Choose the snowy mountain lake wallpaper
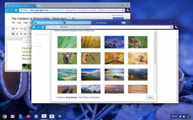The image size is (193, 120). point(91,74)
